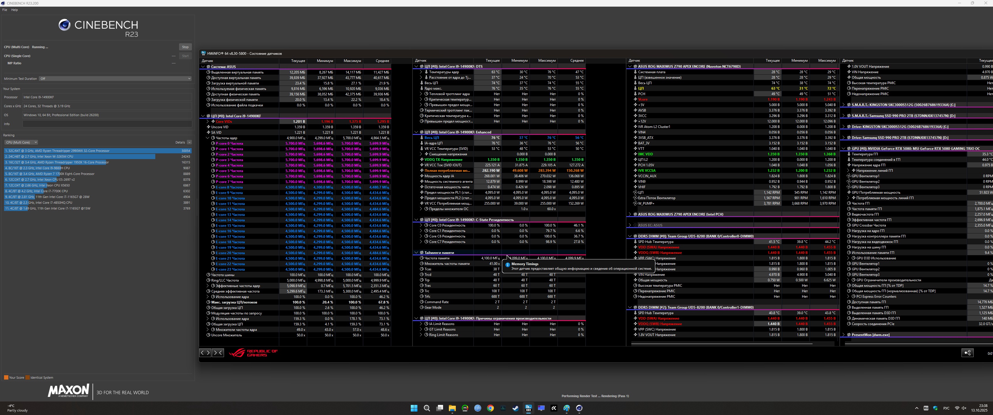Open Steam from the taskbar
This screenshot has width=993, height=415.
coord(515,408)
